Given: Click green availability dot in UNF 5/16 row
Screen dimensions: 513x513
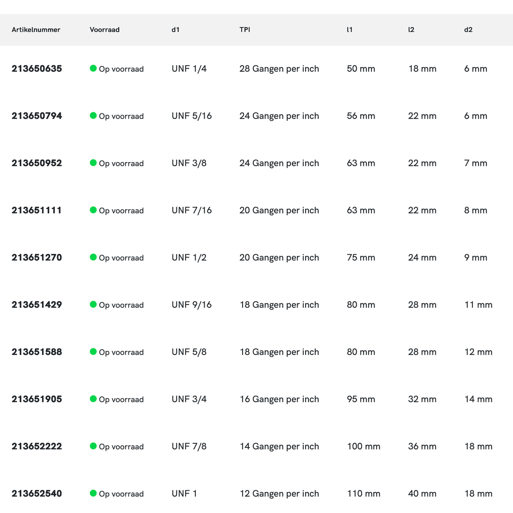Looking at the screenshot, I should click(x=93, y=115).
